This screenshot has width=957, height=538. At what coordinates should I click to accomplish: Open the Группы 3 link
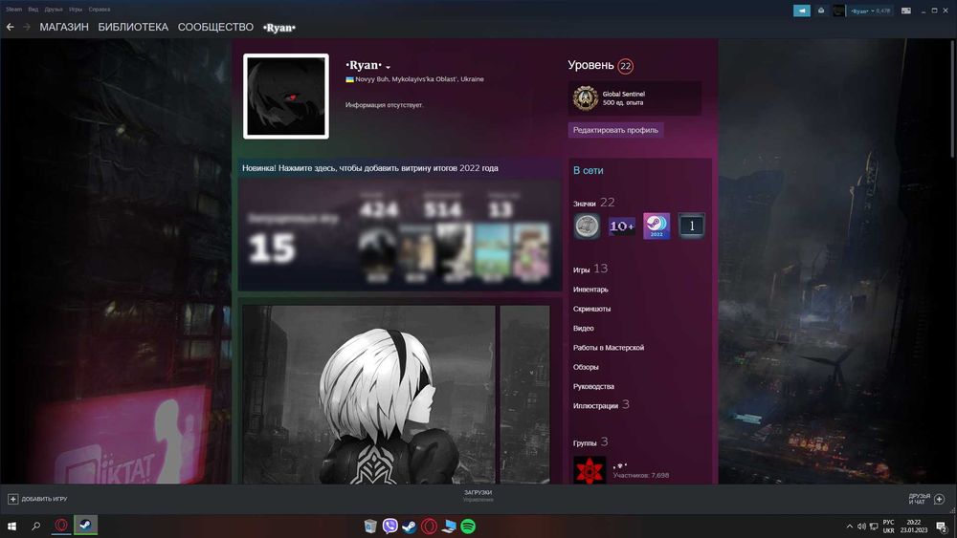point(590,442)
